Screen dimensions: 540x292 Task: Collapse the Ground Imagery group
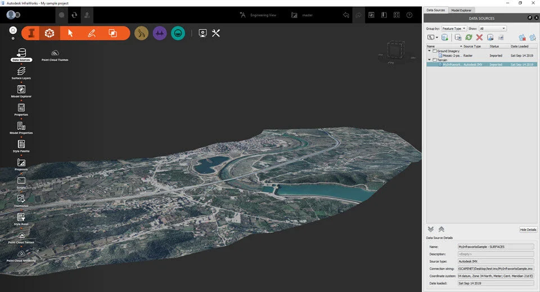(x=429, y=51)
